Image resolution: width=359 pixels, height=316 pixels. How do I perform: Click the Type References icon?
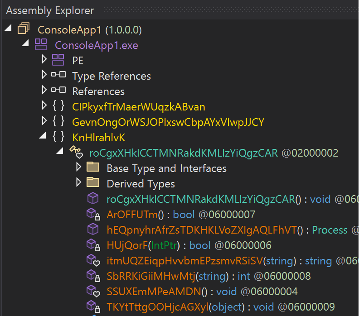pyautogui.click(x=58, y=75)
